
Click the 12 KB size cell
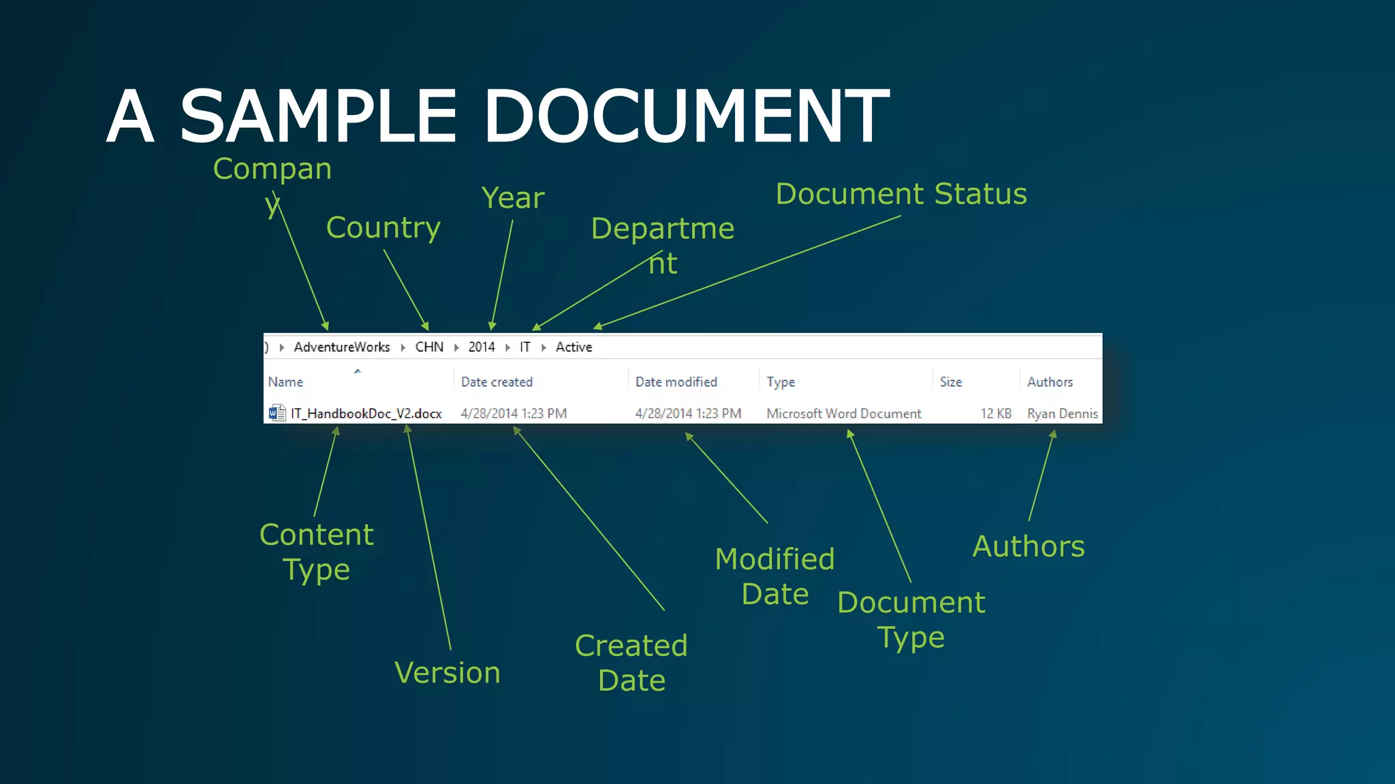tap(996, 413)
